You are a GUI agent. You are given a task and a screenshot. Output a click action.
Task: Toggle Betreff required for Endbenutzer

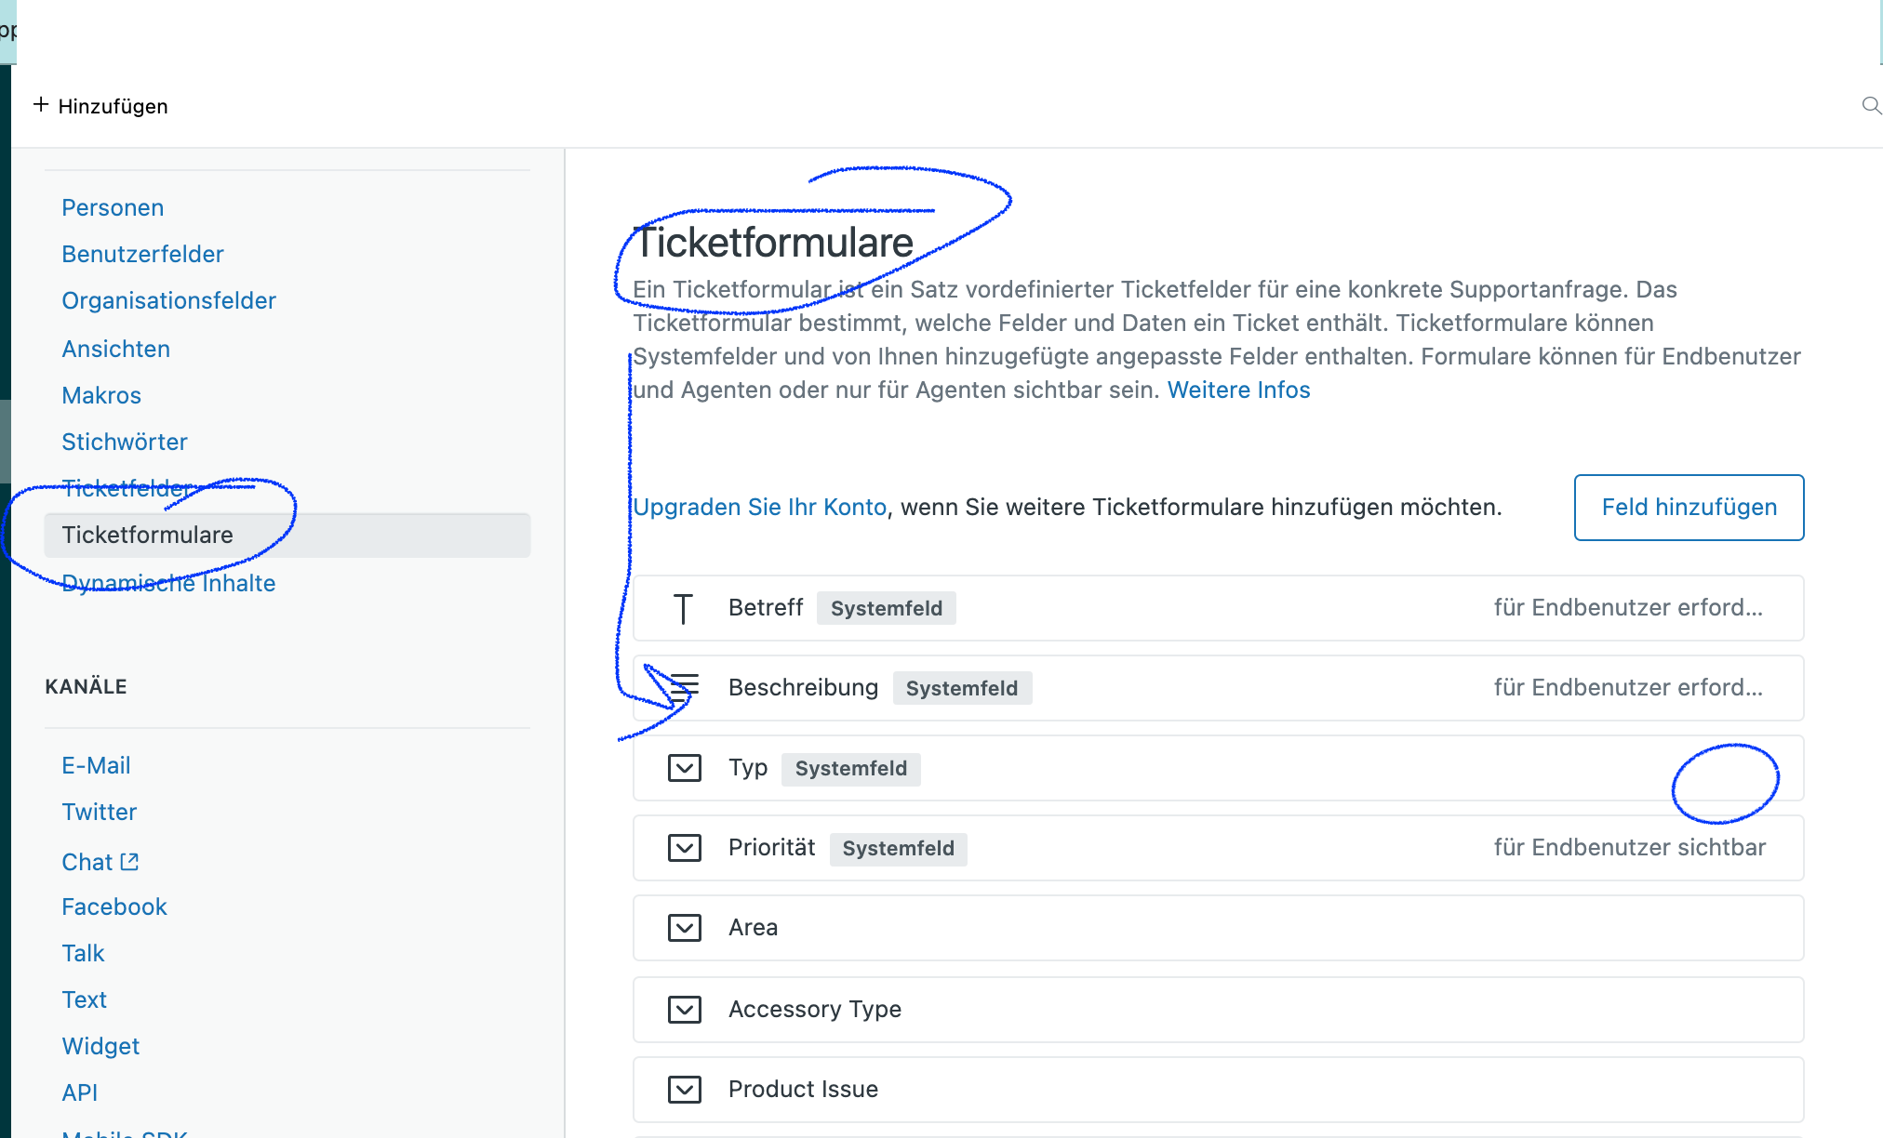click(1626, 609)
